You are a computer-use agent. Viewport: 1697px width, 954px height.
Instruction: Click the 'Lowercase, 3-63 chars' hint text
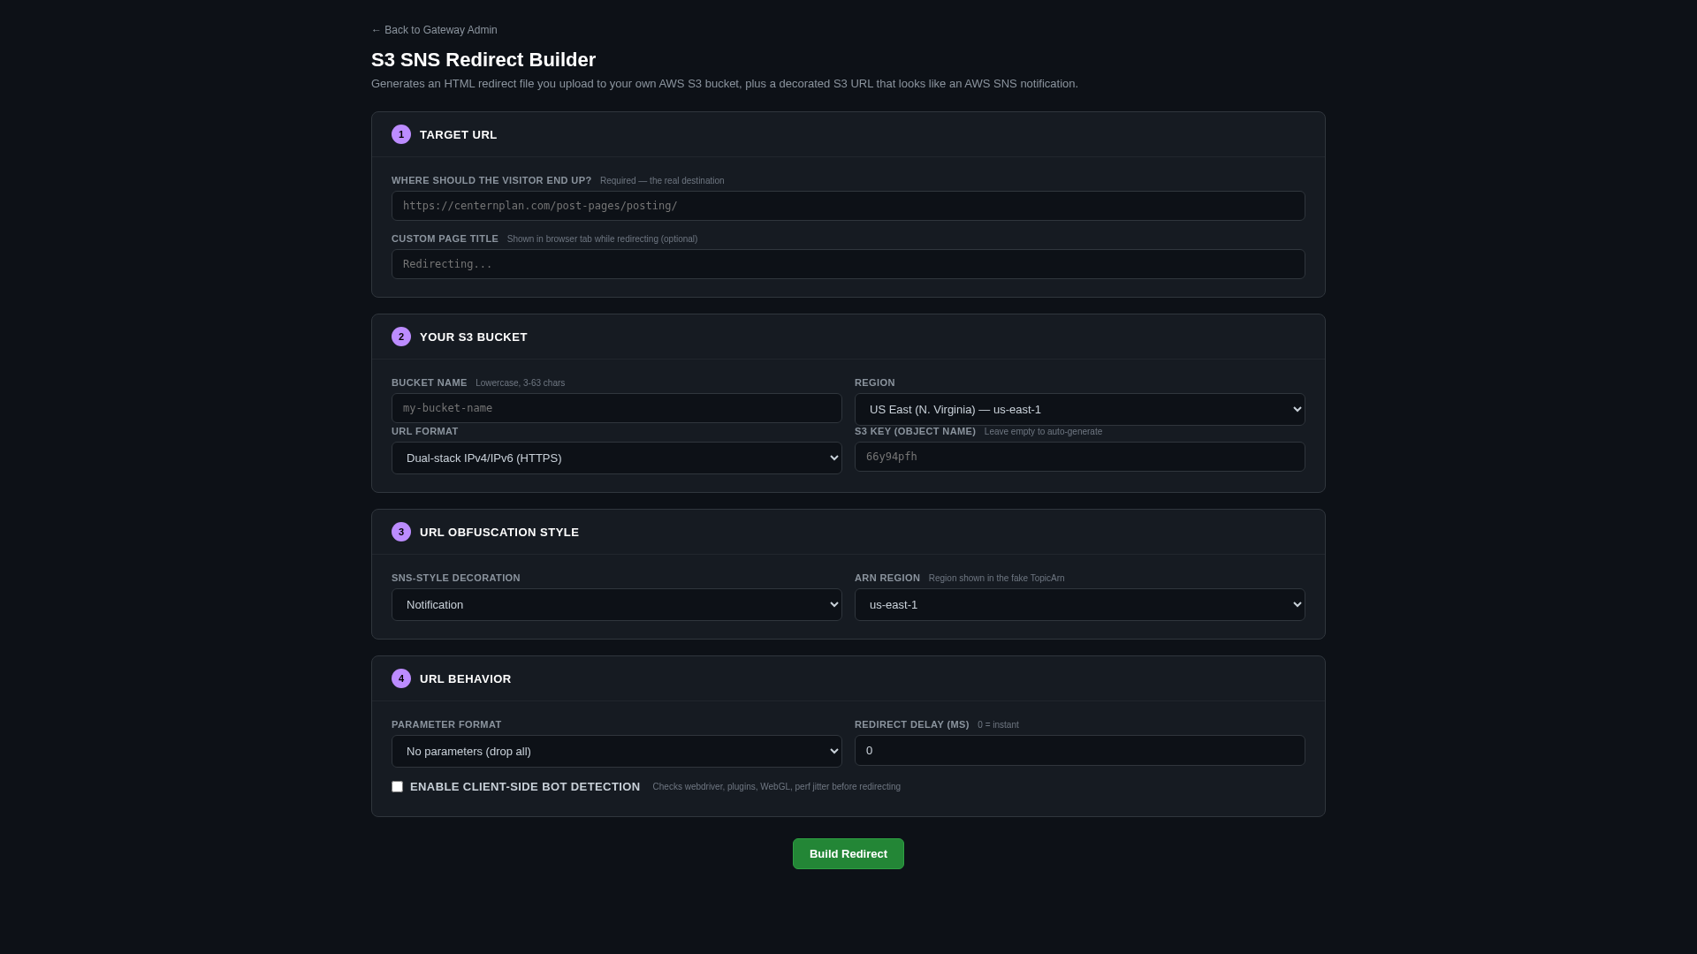pyautogui.click(x=520, y=382)
